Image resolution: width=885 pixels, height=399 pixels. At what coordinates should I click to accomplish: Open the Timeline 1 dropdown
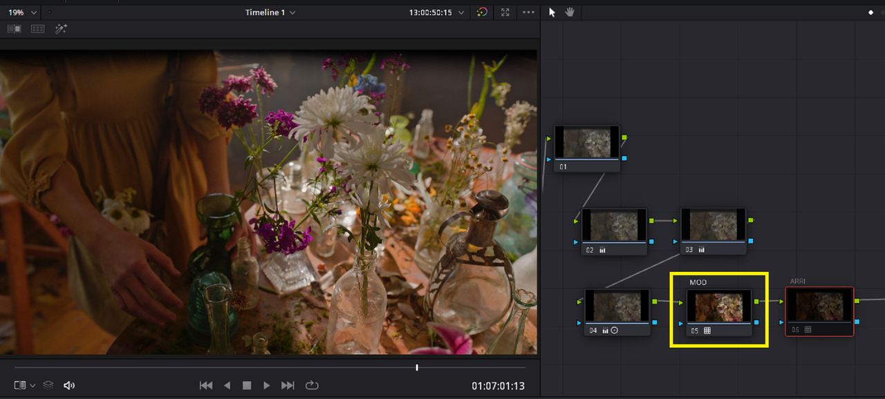(270, 12)
